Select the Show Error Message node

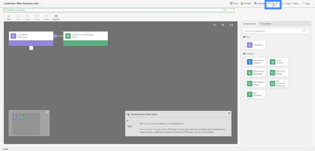(x=85, y=39)
